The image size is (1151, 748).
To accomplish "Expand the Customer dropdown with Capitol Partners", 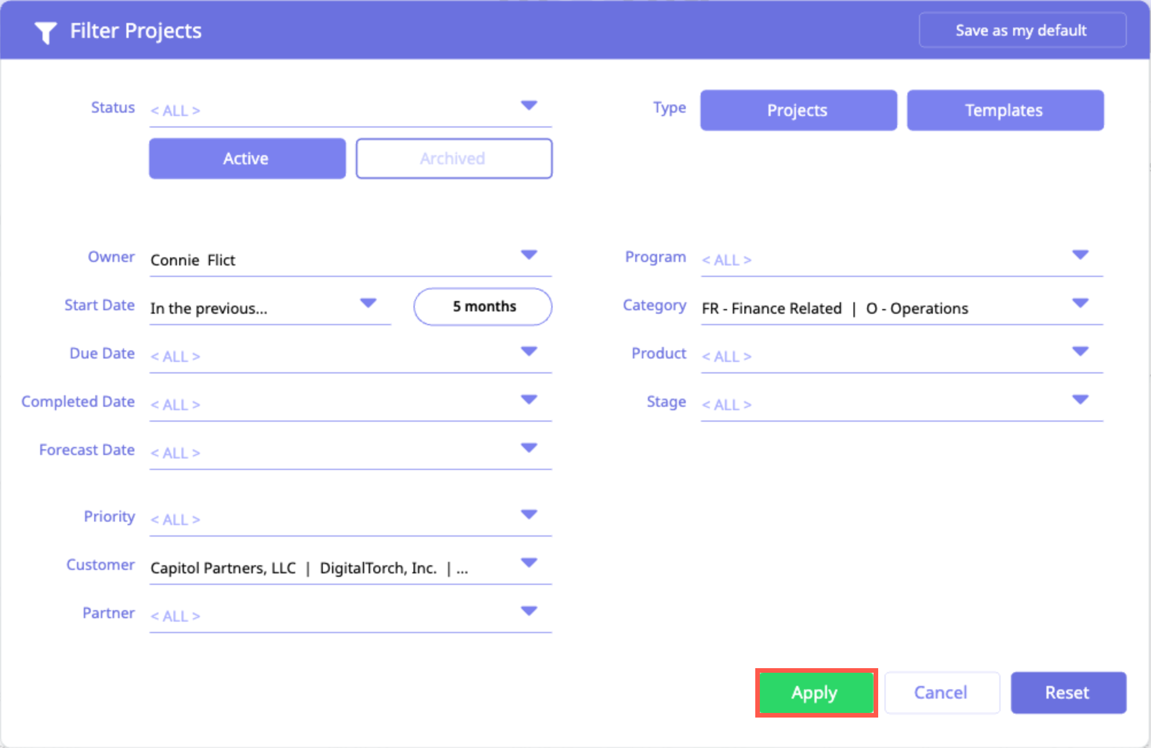I will [528, 563].
